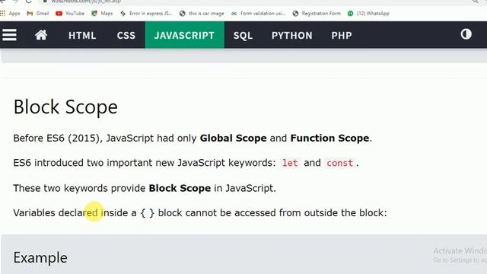Open 'Error in express JS' bookmark

coord(146,14)
